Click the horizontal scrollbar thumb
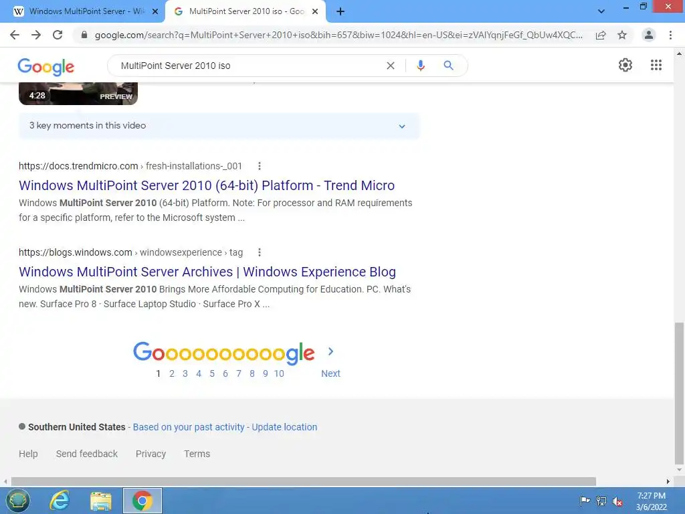The width and height of the screenshot is (685, 514). point(304,481)
